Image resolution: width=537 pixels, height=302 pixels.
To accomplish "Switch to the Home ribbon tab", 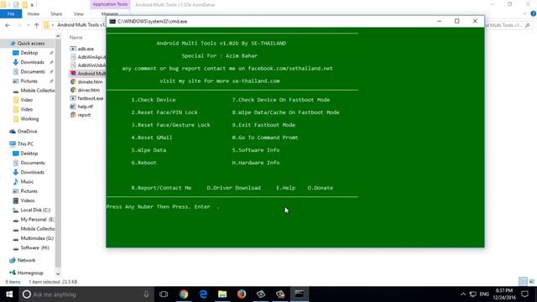I will tap(34, 14).
